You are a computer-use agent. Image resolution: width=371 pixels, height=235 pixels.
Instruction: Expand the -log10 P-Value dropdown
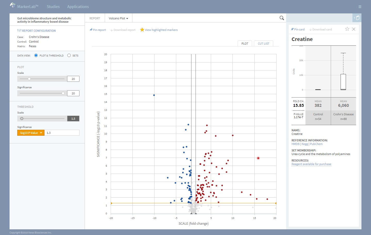[31, 133]
